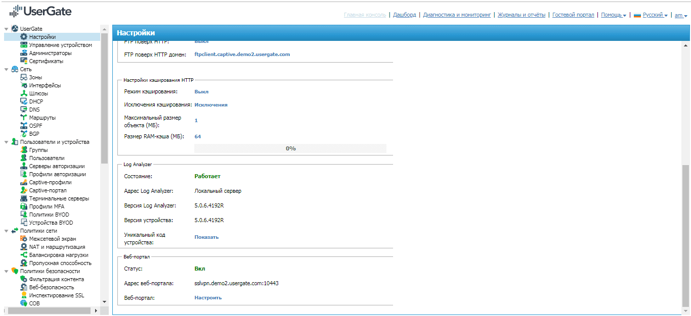The width and height of the screenshot is (691, 316).
Task: Click the Интерфейсы icon
Action: tap(24, 85)
